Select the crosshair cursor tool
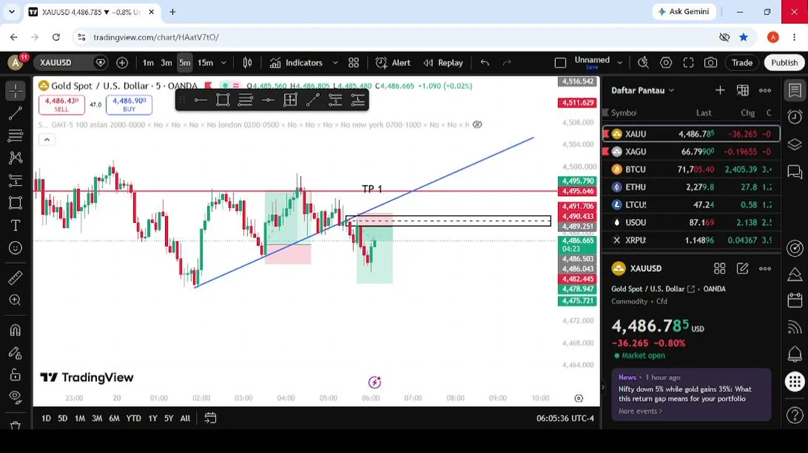Viewport: 808px width, 453px height. [16, 91]
